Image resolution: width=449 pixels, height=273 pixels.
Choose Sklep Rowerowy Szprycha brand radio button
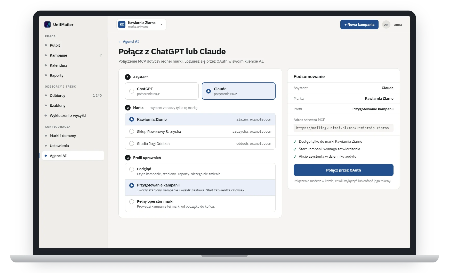click(132, 132)
